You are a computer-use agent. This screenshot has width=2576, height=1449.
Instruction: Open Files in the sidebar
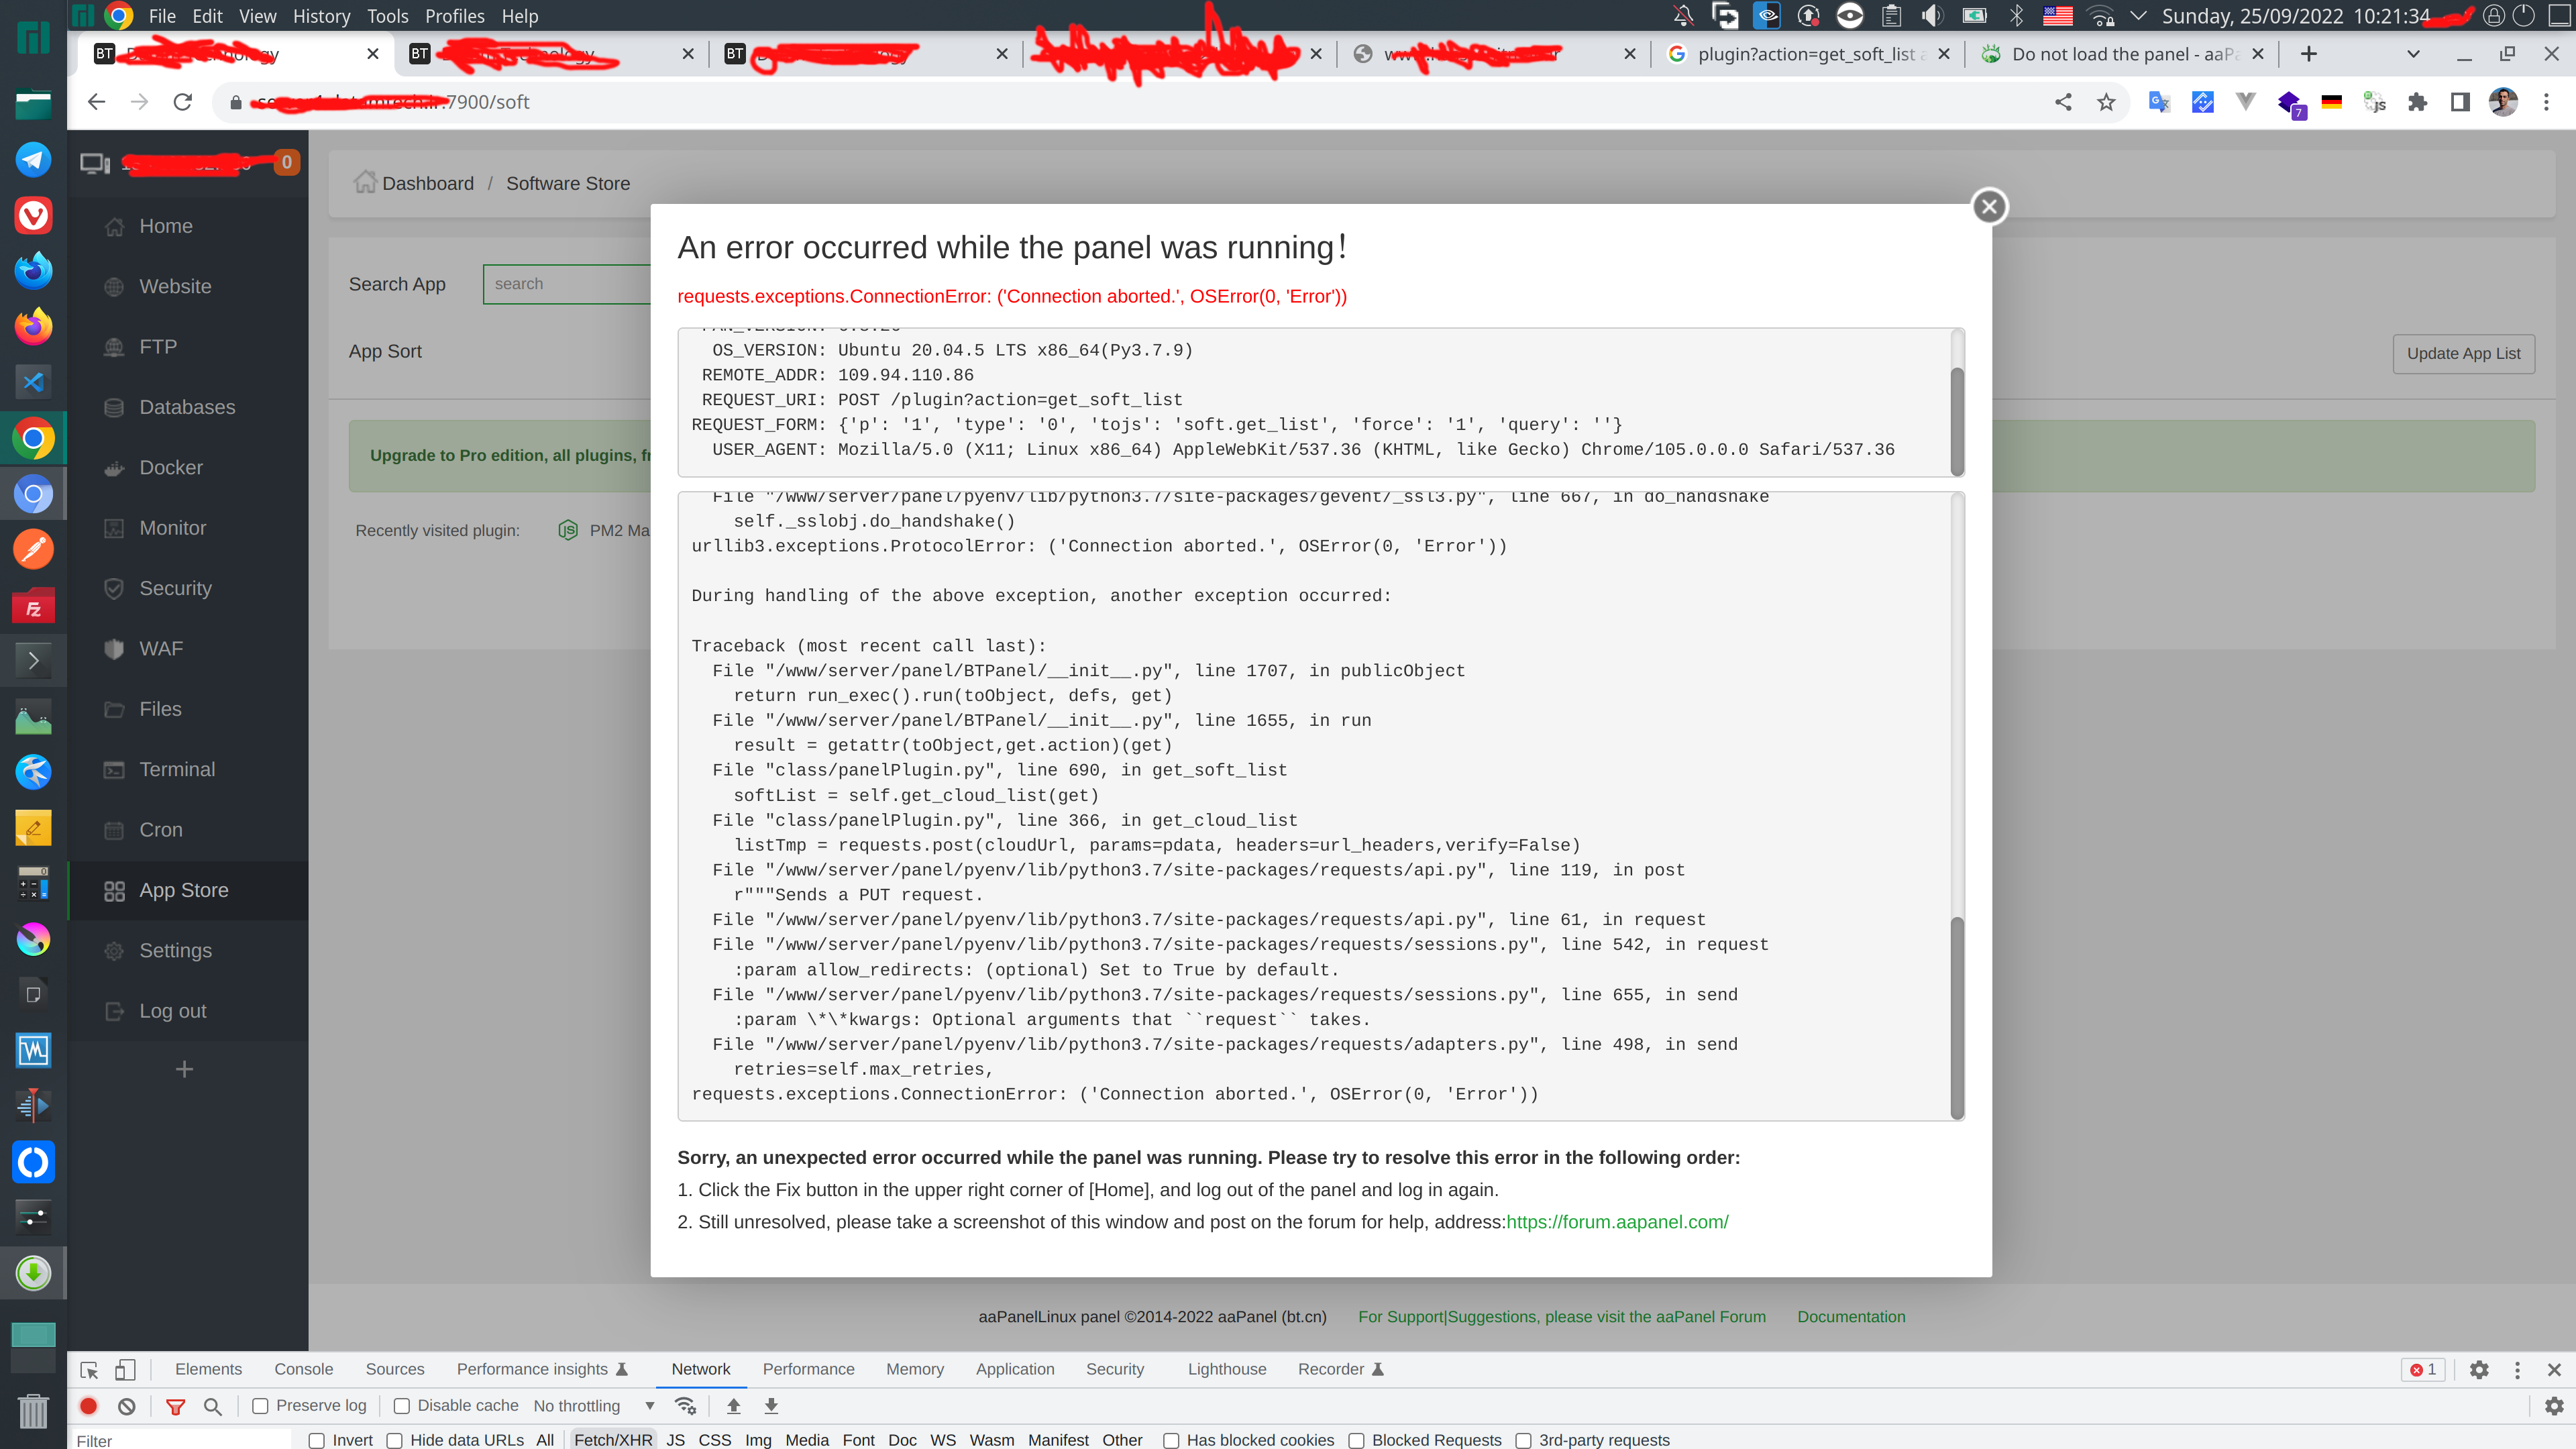(x=188, y=709)
